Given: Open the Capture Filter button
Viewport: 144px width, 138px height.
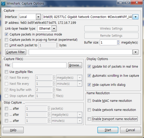Looking at the screenshot, I should click(16, 52).
